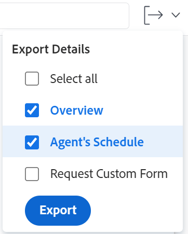Click the Select all label text
Image resolution: width=188 pixels, height=234 pixels.
pyautogui.click(x=74, y=79)
